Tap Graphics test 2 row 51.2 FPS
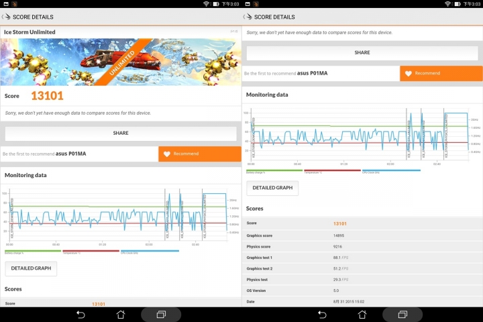Image resolution: width=483 pixels, height=322 pixels. [362, 269]
